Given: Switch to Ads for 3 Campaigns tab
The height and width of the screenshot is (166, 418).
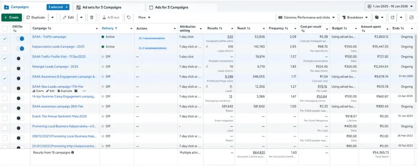Looking at the screenshot, I should point(169,7).
